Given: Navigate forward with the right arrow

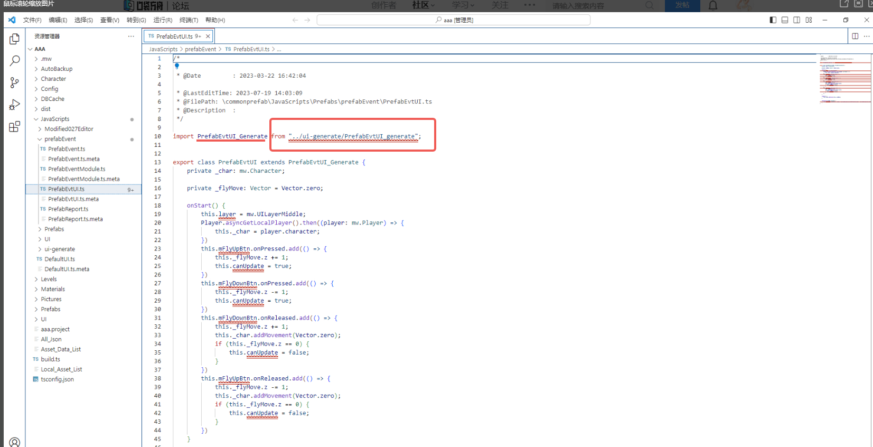Looking at the screenshot, I should 307,20.
